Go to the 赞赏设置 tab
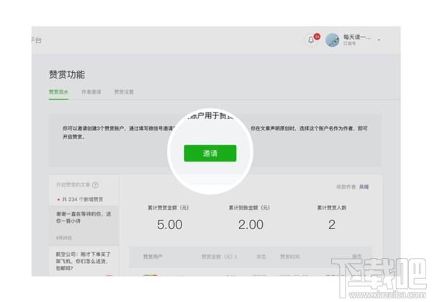 tap(124, 92)
